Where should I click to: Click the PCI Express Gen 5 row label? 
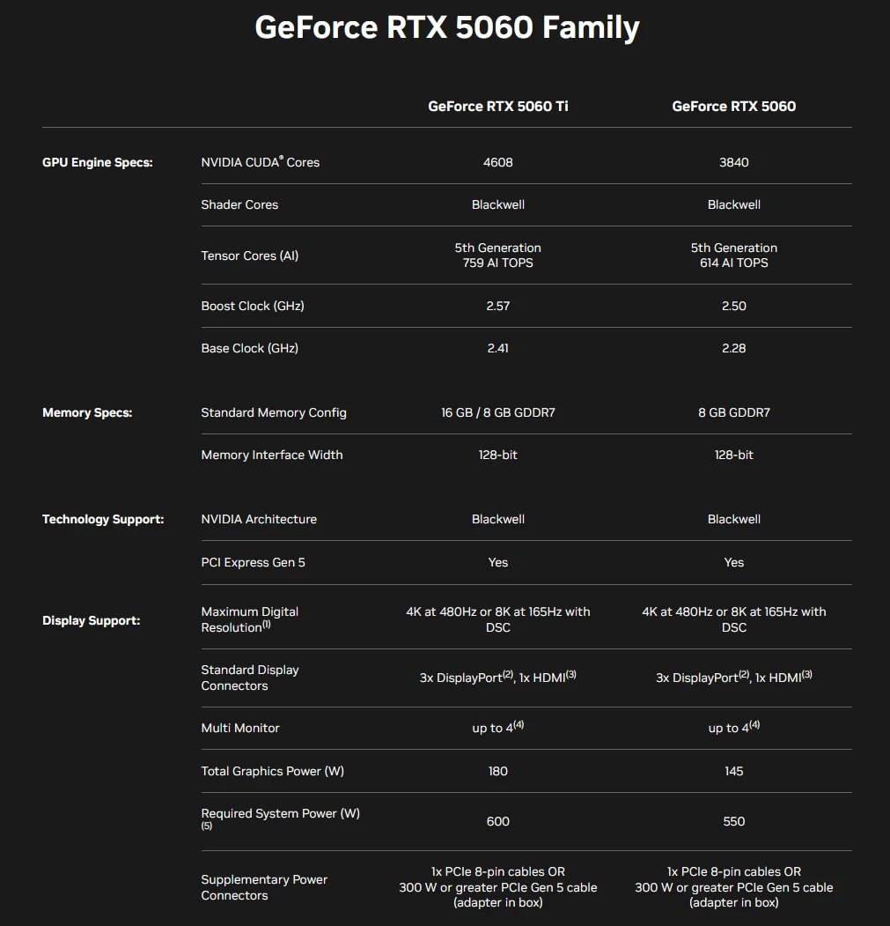click(x=253, y=562)
